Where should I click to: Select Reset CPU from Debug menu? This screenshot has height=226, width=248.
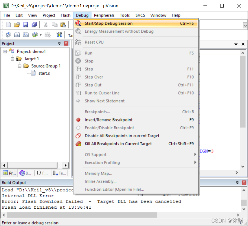tap(136, 42)
